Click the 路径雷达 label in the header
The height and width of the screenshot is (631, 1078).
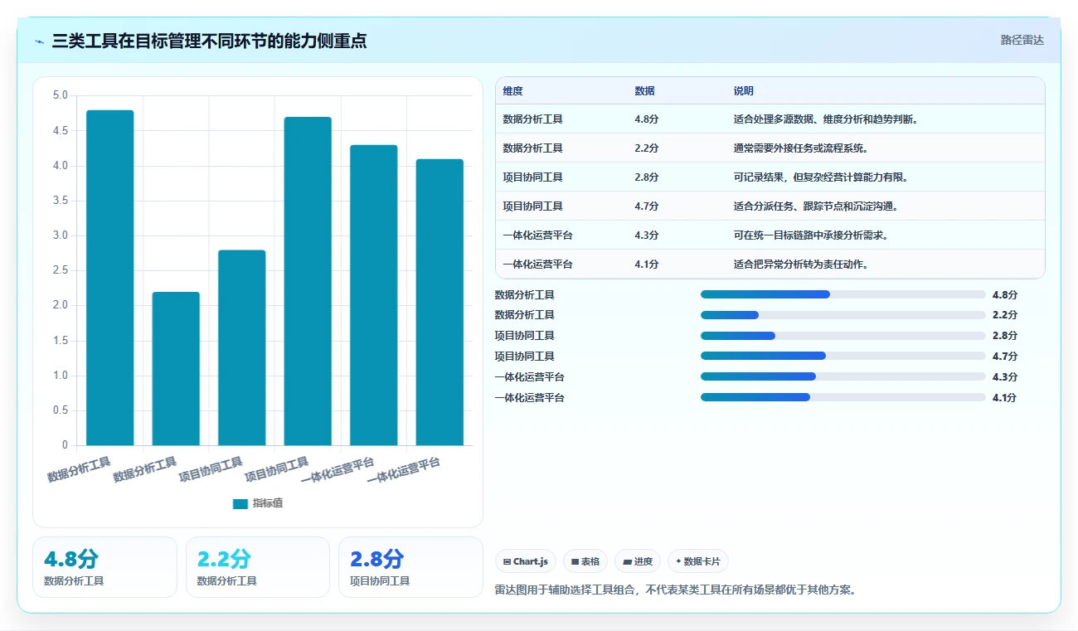[x=1022, y=40]
